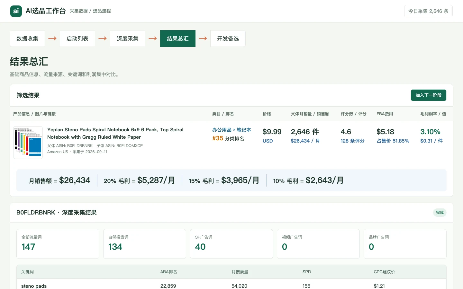The image size is (463, 289).
Task: Open the 开发备选 step
Action: (228, 39)
